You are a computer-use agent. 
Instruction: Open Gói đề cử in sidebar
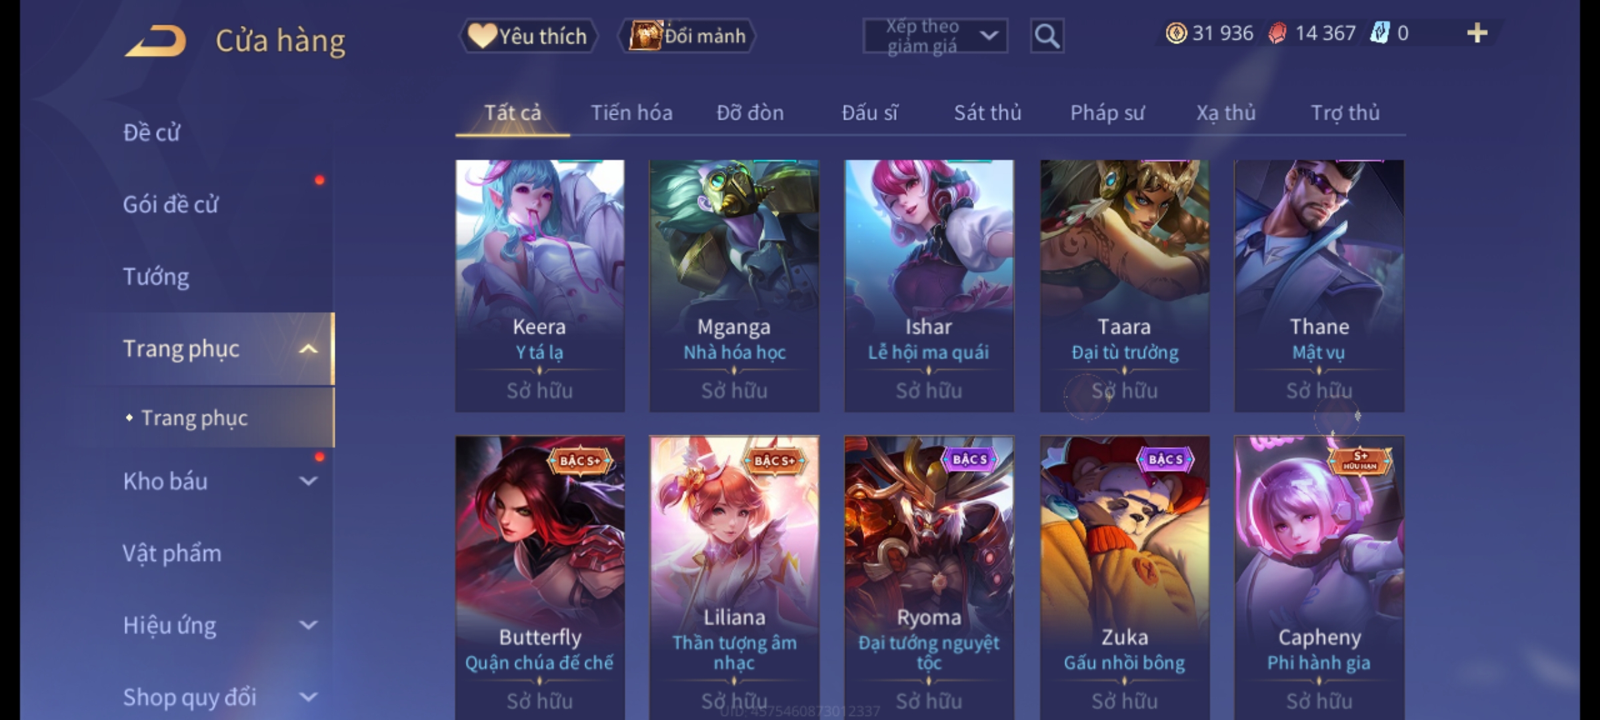pyautogui.click(x=170, y=204)
